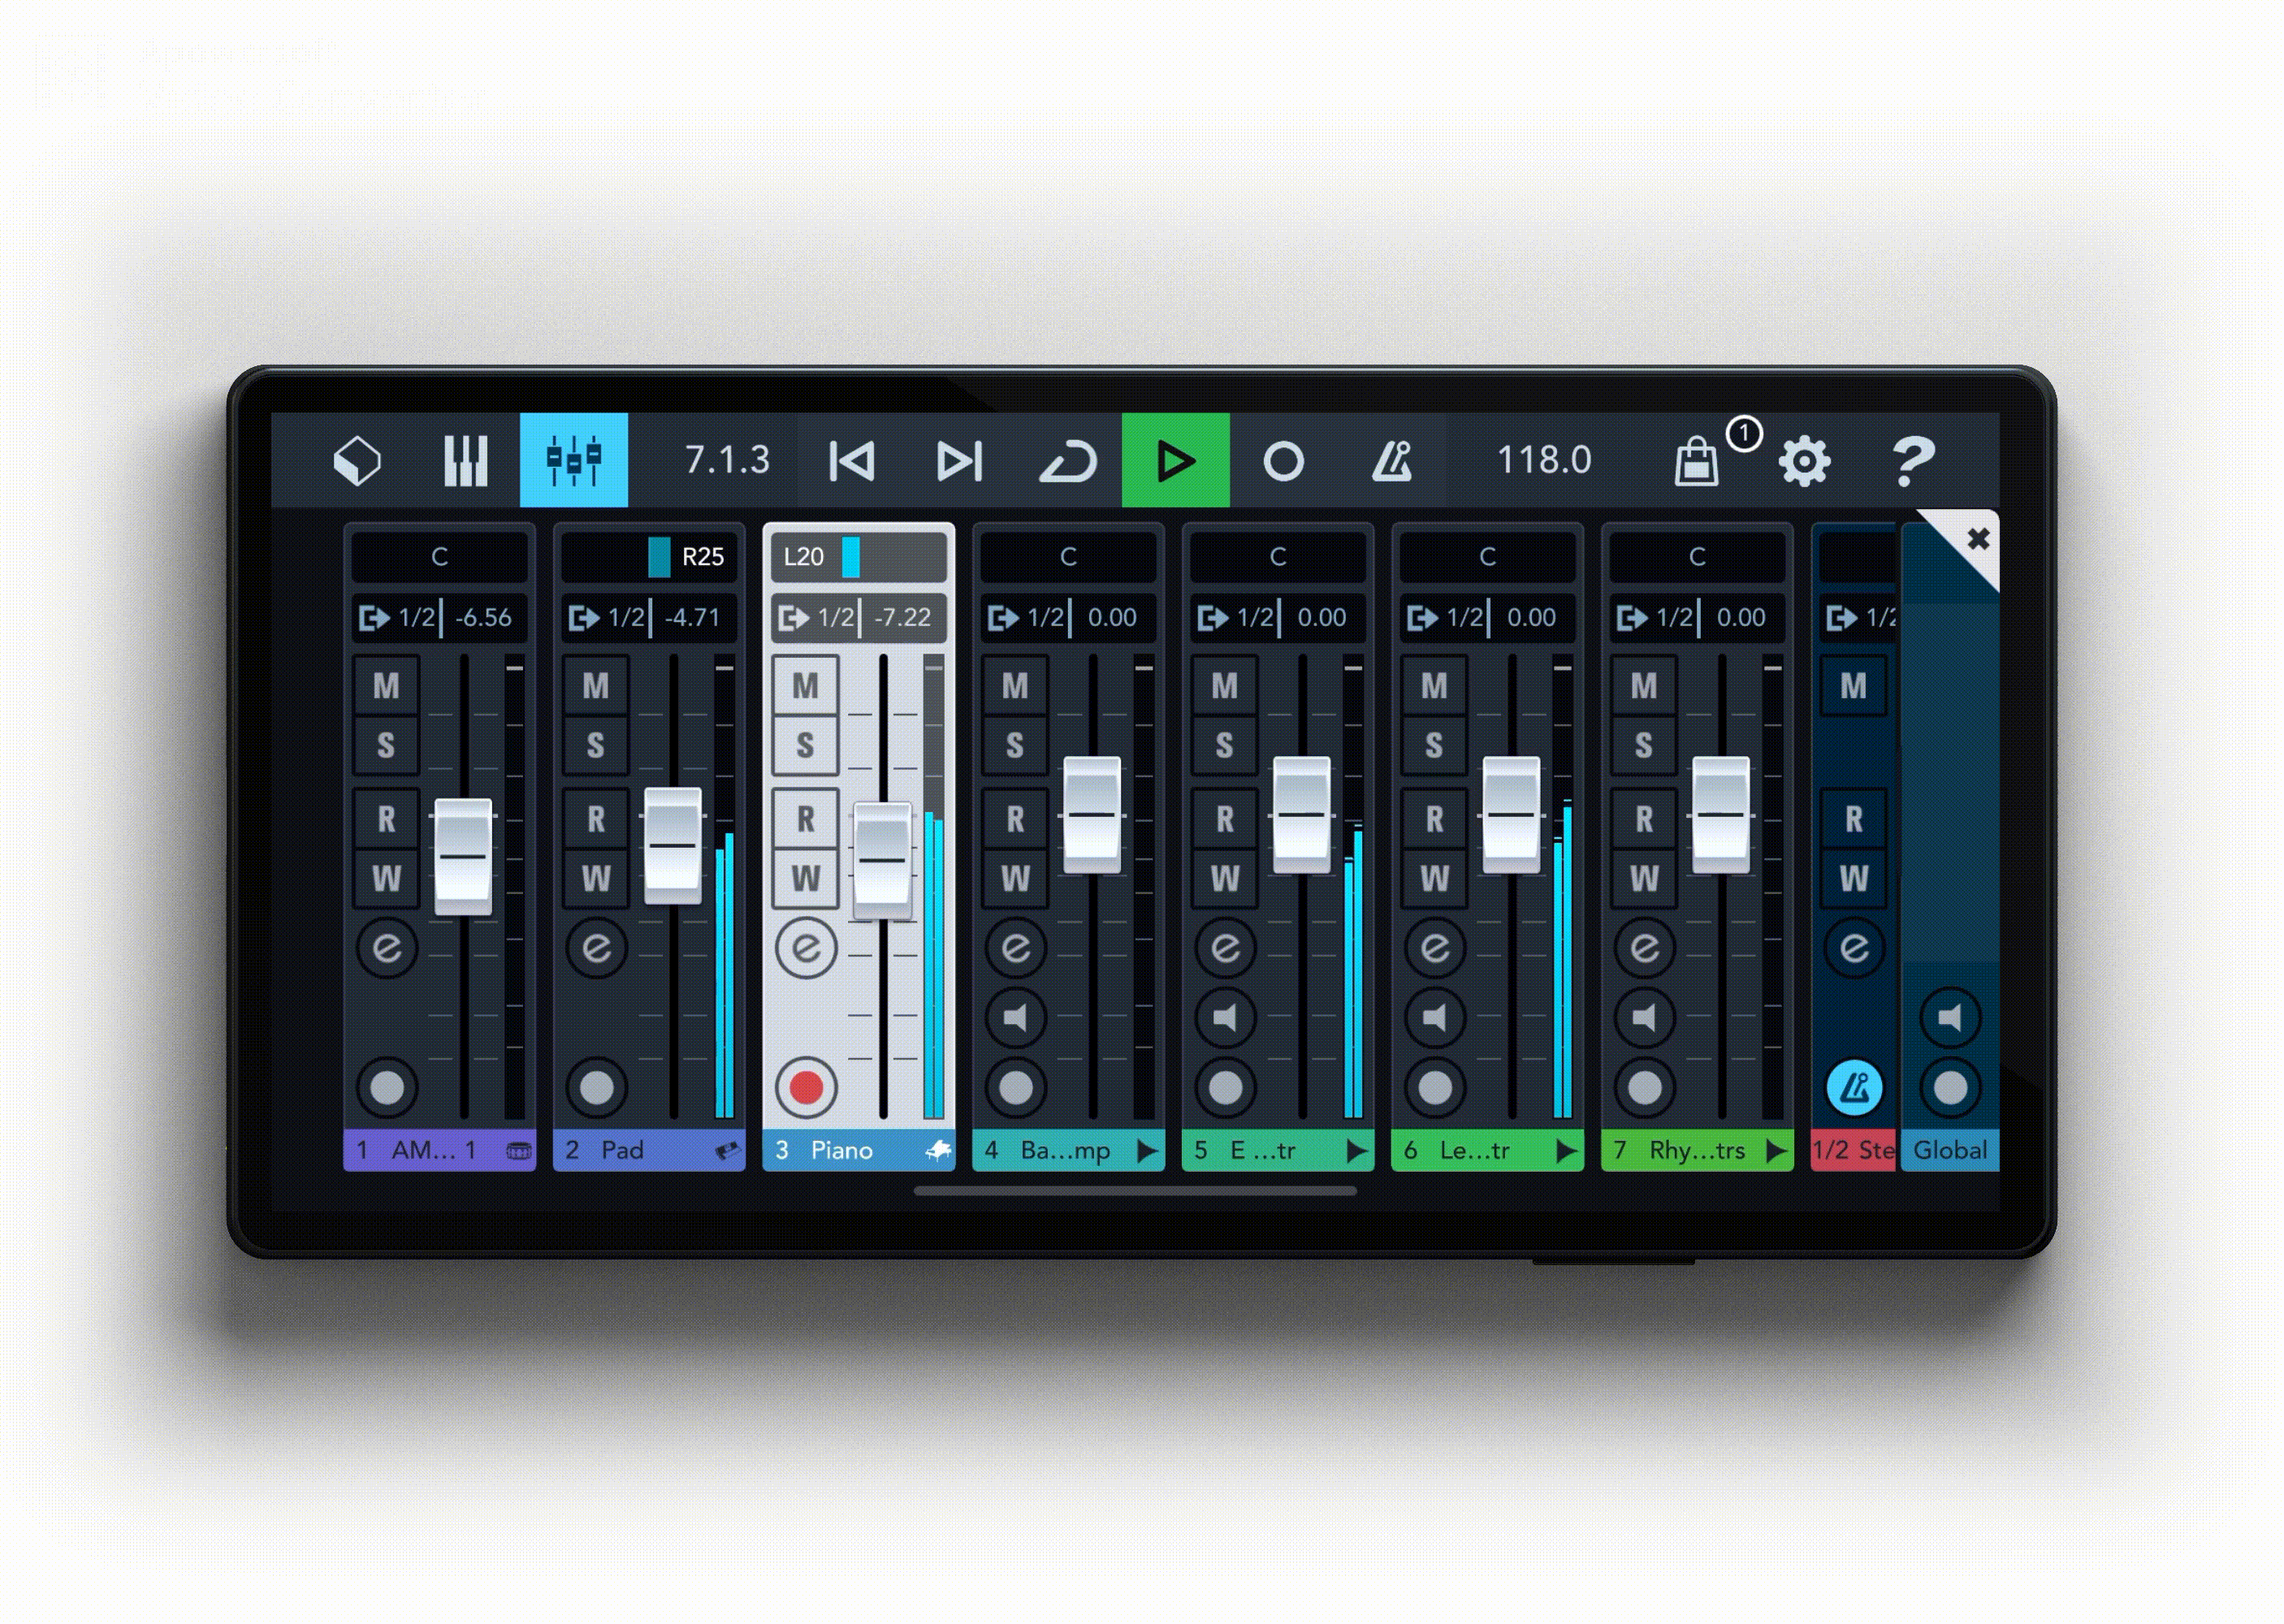Solo the Piano track
Image resolution: width=2284 pixels, height=1624 pixels.
coord(805,745)
